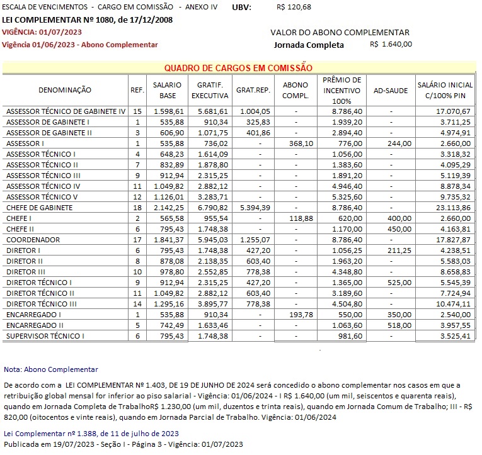The height and width of the screenshot is (455, 482).
Task: Click 'Vigência 01/06/2023 - Abono Complementar' text
Action: [x=79, y=45]
